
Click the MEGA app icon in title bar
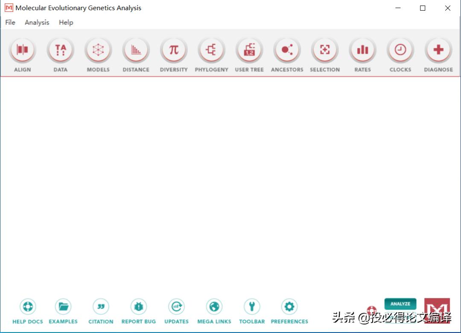tap(9, 8)
